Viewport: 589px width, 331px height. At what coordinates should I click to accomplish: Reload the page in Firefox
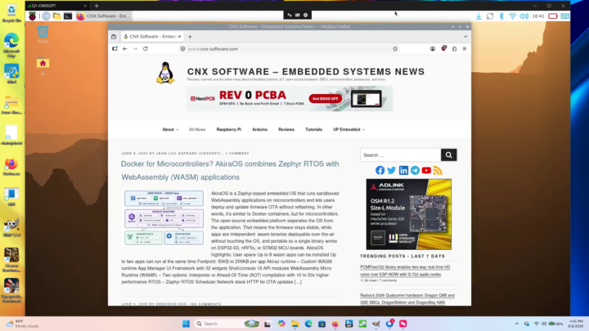[146, 49]
